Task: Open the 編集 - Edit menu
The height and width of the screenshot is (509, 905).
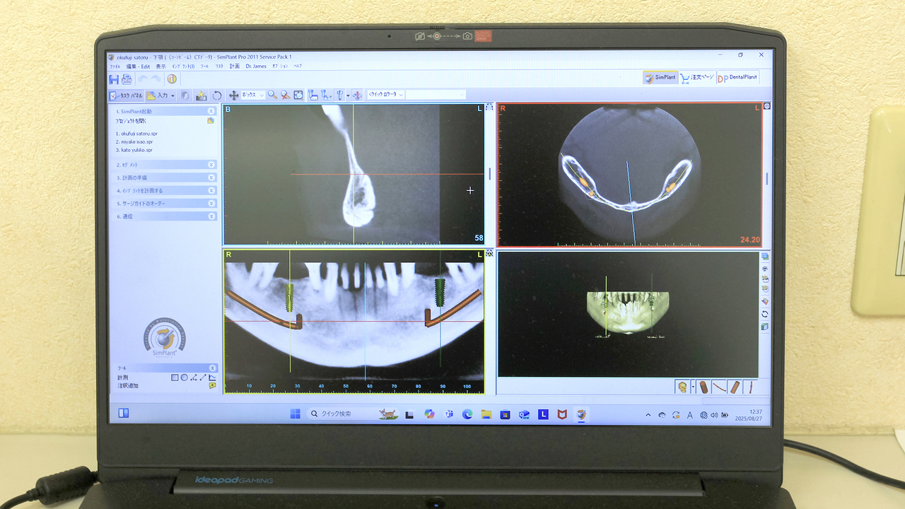Action: 138,66
